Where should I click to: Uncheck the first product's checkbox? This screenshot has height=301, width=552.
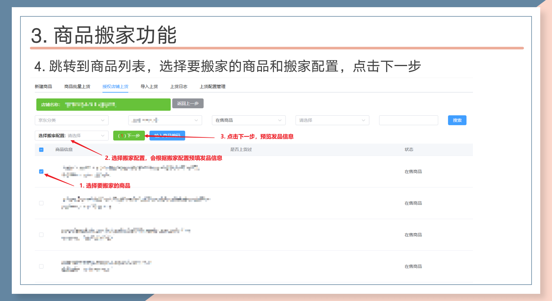pos(41,171)
